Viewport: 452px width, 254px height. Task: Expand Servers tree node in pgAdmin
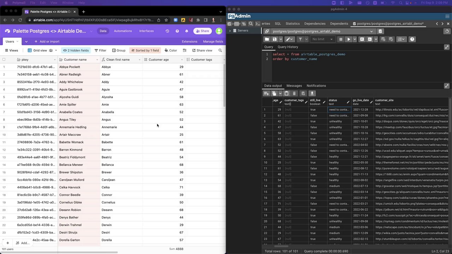coord(230,31)
